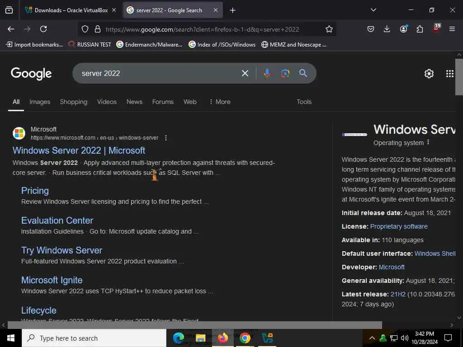This screenshot has width=463, height=347.
Task: Close the server 2022 - Google Search tab
Action: pos(216,10)
